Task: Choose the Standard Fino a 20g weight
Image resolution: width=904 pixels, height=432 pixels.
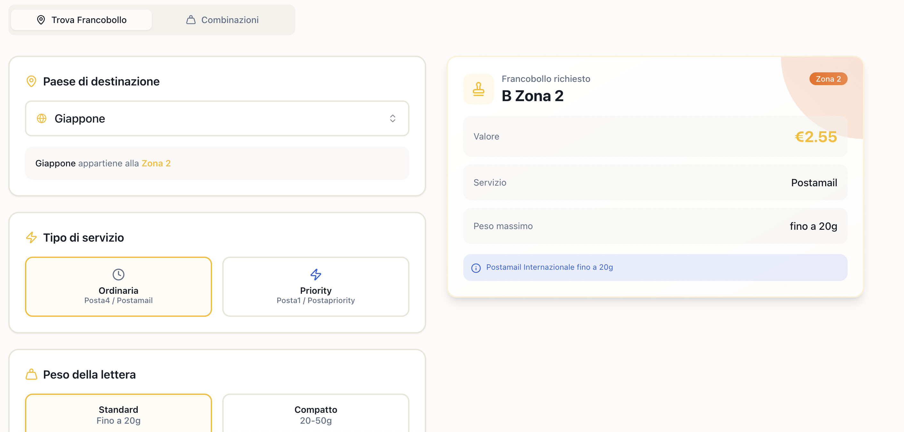Action: click(x=118, y=414)
